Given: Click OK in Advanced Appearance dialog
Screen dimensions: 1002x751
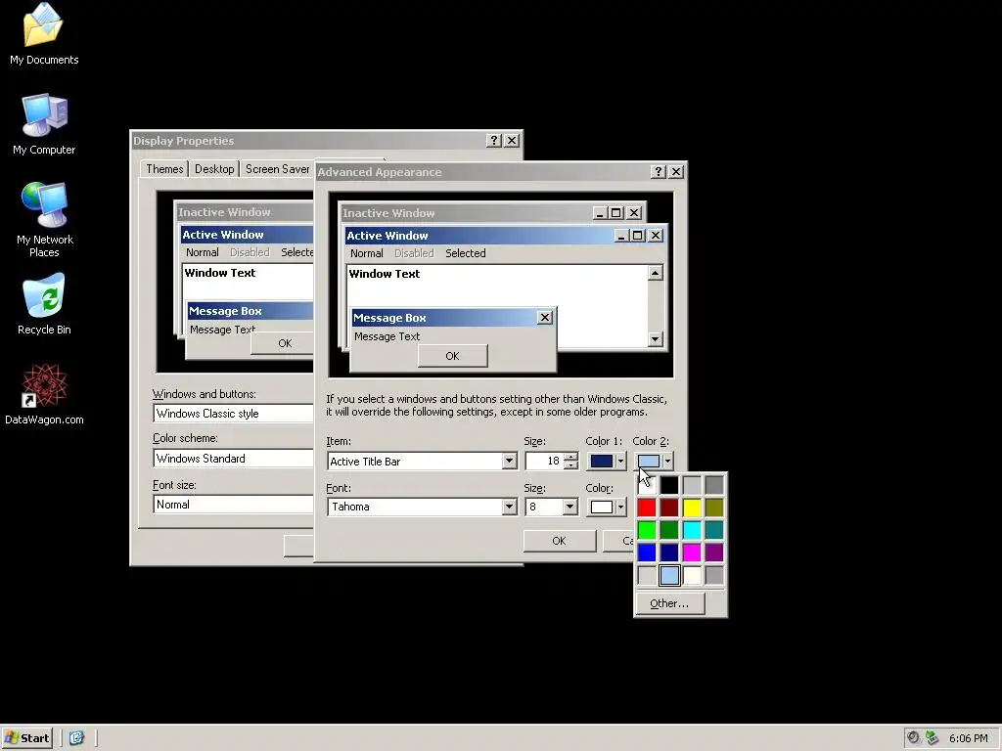Looking at the screenshot, I should (559, 541).
